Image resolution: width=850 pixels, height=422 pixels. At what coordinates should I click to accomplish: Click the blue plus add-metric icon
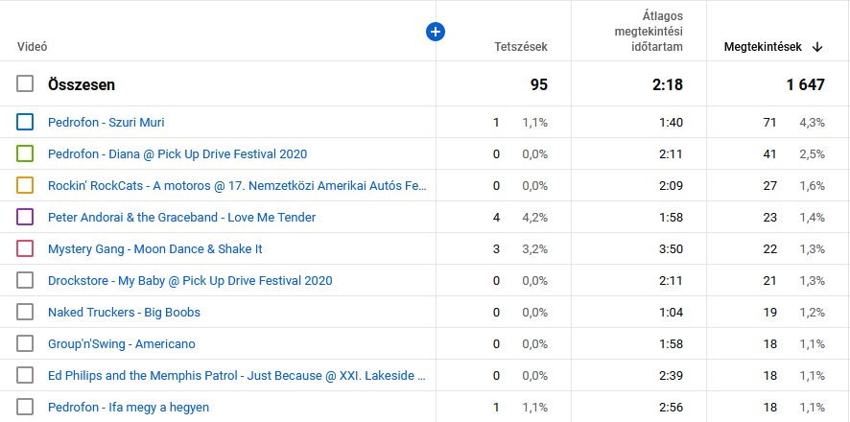(x=436, y=33)
